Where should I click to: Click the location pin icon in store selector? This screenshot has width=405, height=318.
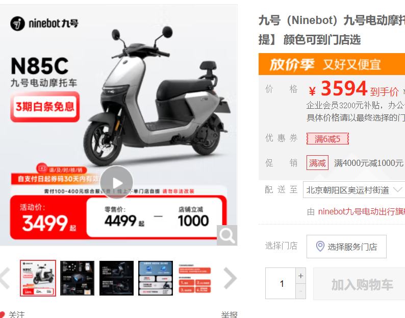[320, 246]
